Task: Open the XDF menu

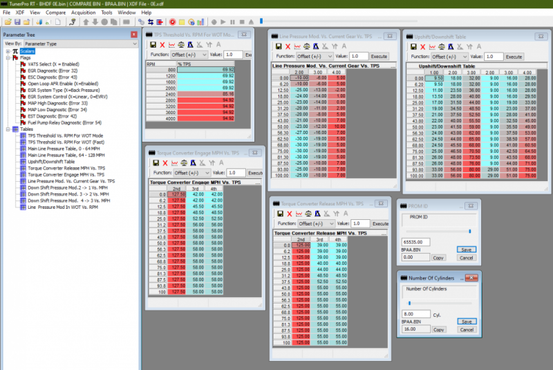Action: (19, 12)
